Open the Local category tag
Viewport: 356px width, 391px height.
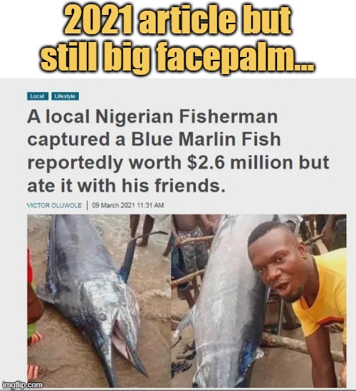tap(38, 96)
